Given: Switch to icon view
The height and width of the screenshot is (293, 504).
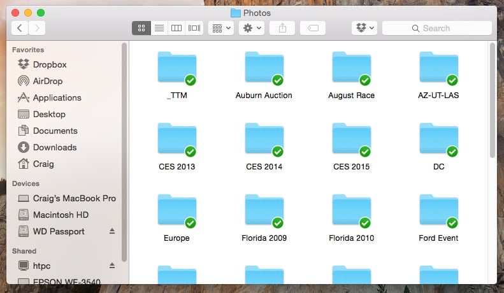Looking at the screenshot, I should point(141,28).
